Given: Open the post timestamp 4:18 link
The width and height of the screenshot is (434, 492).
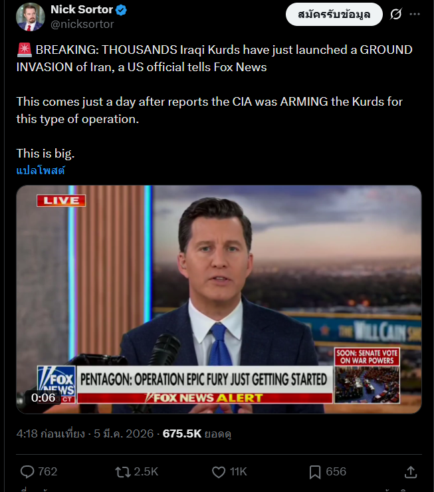Looking at the screenshot, I should click(x=84, y=433).
